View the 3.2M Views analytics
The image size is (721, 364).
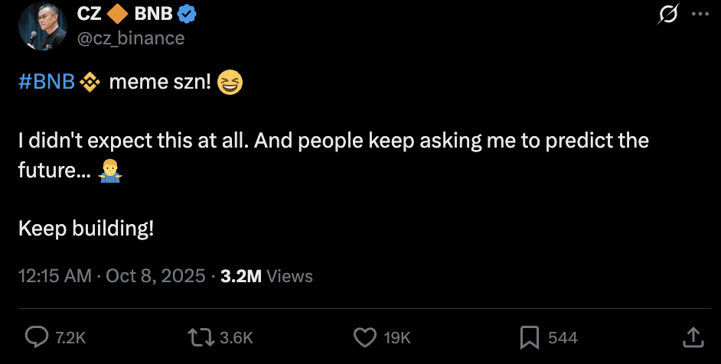[266, 276]
